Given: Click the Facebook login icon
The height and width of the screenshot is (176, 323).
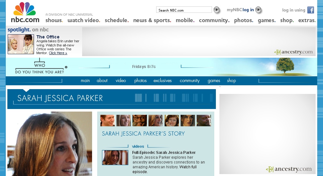Looking at the screenshot, I should coord(310,10).
